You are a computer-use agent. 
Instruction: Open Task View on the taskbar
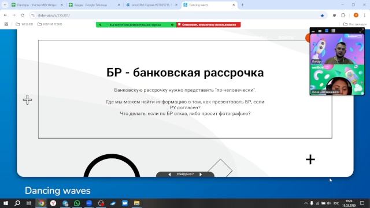point(29,203)
